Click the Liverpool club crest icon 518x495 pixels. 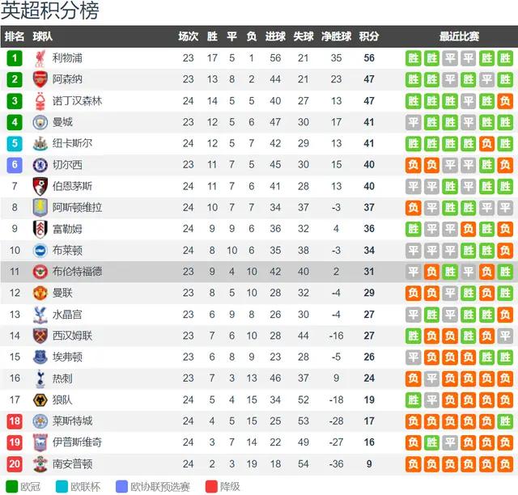(x=39, y=58)
